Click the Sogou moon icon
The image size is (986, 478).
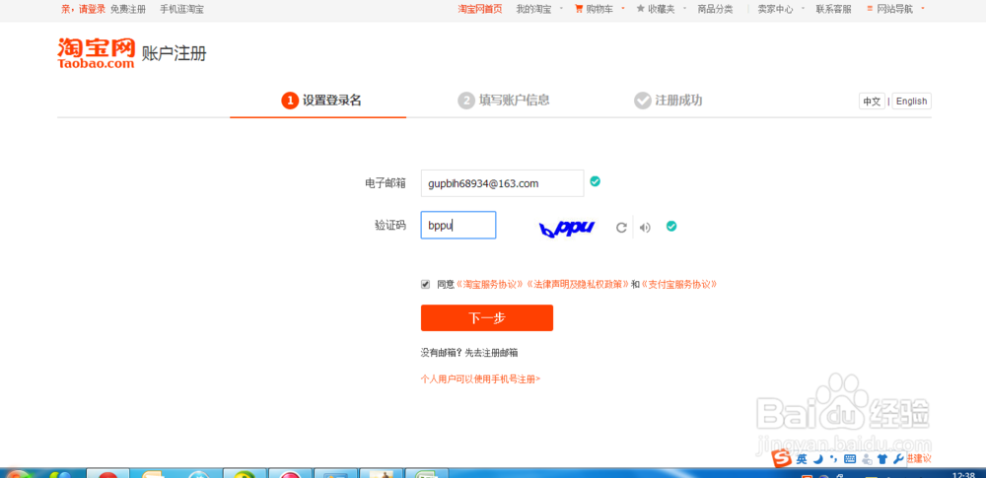[818, 459]
